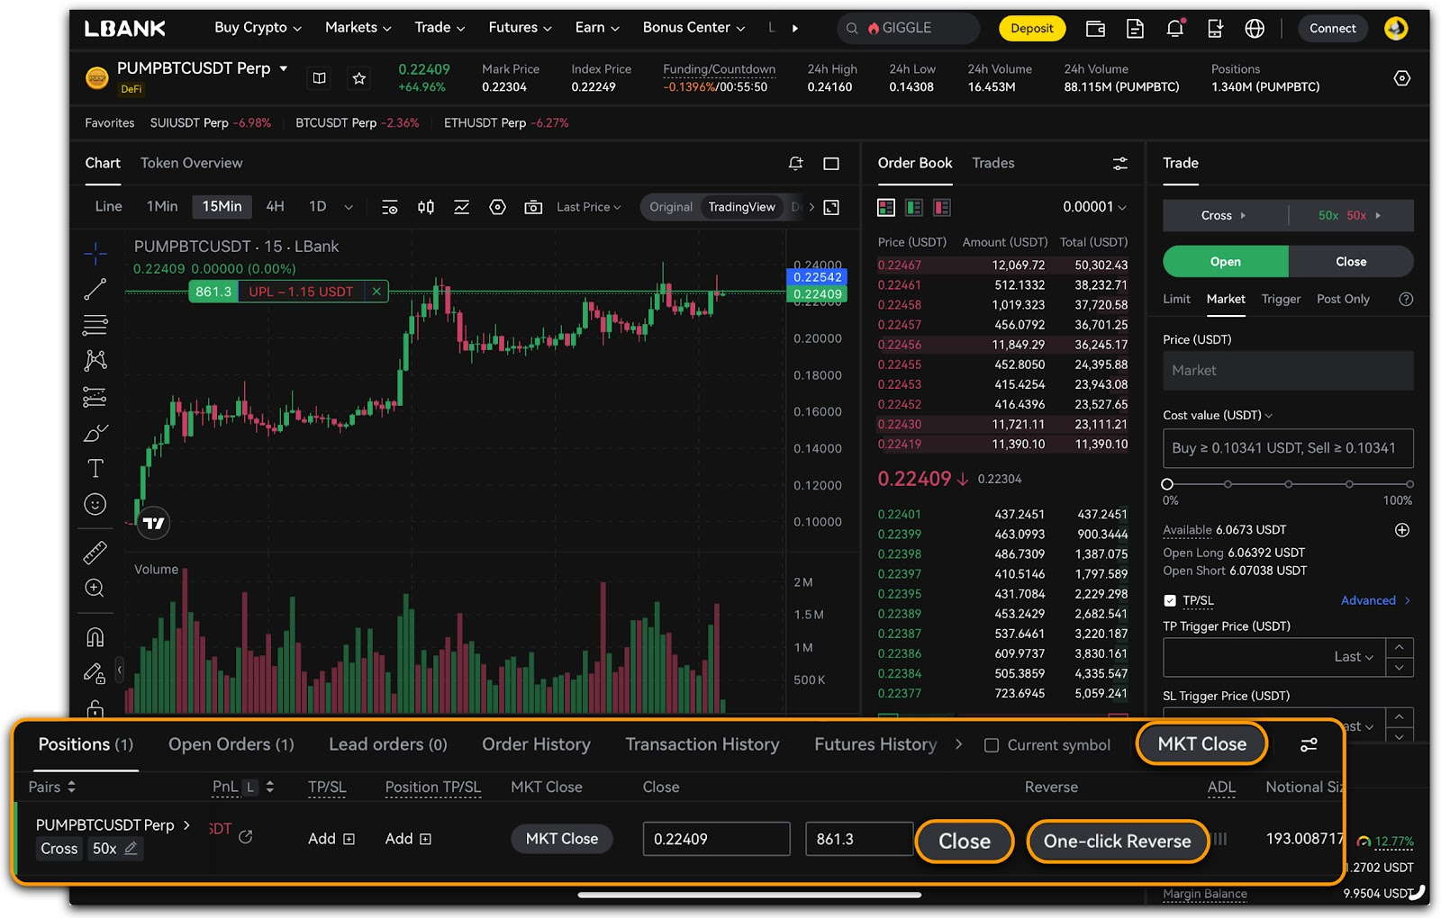Enable the Current symbol checkbox
The width and height of the screenshot is (1441, 918).
(x=992, y=745)
